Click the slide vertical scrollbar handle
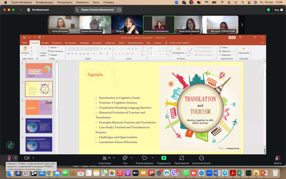This screenshot has height=179, width=286. click(x=265, y=74)
